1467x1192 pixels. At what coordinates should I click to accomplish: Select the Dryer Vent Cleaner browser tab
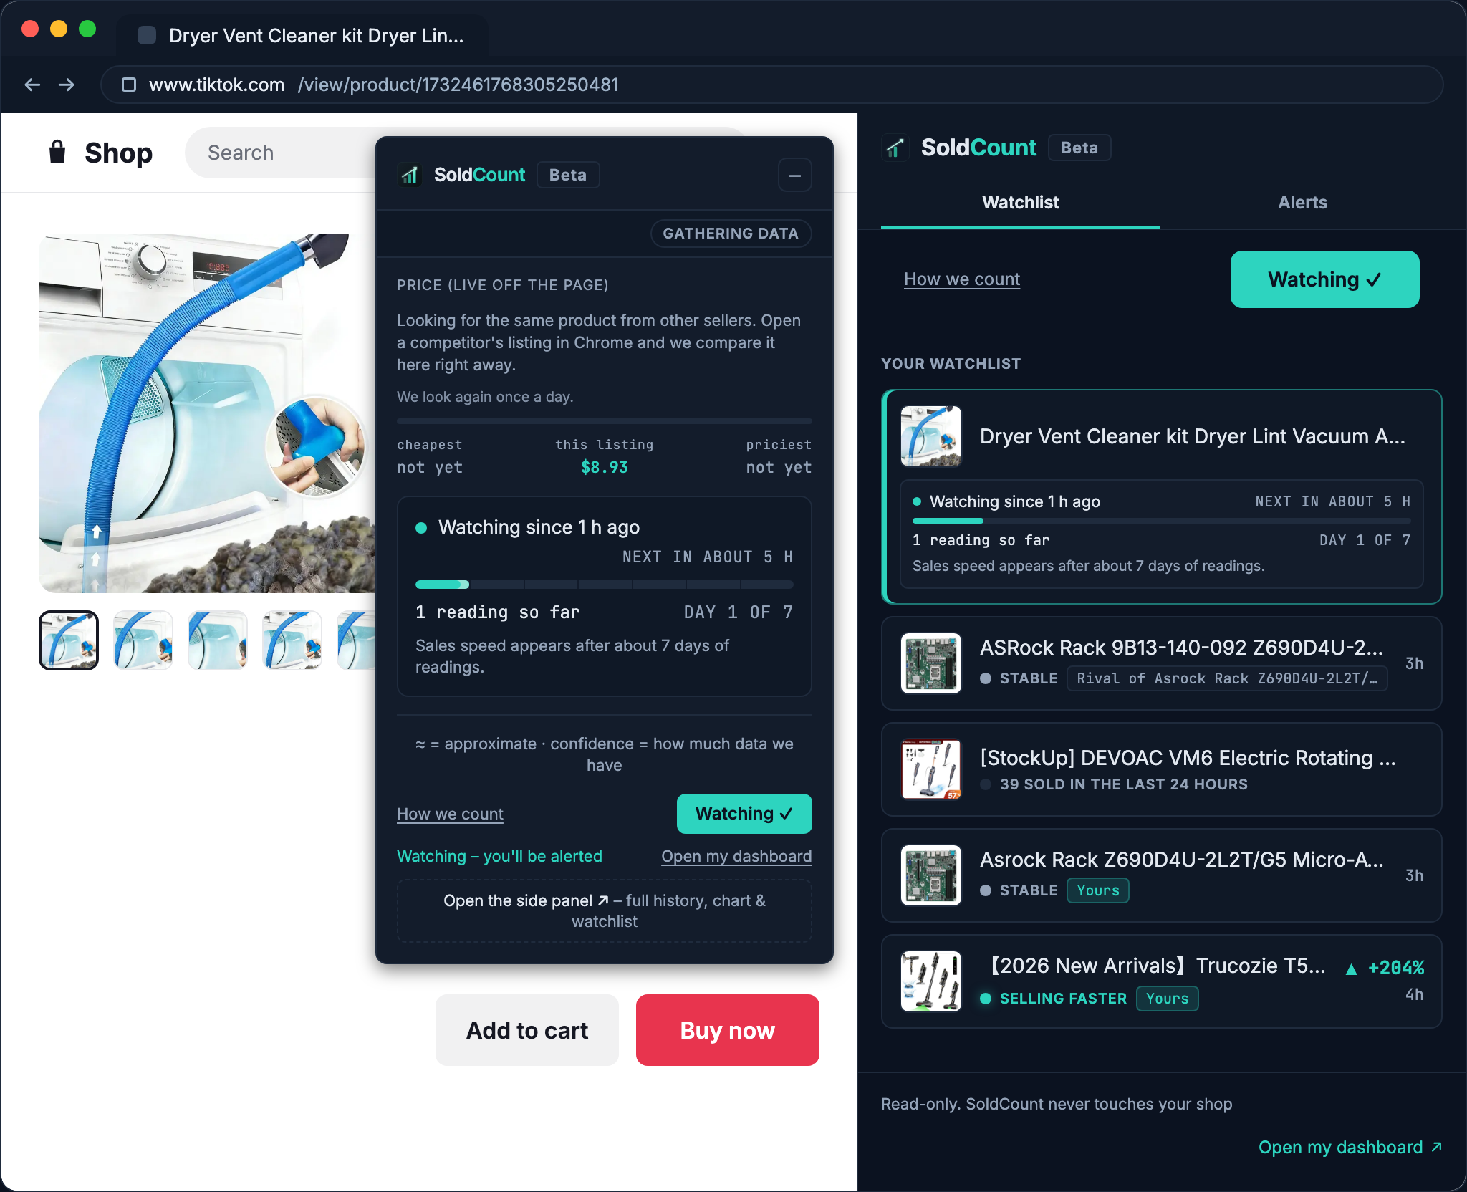point(302,35)
